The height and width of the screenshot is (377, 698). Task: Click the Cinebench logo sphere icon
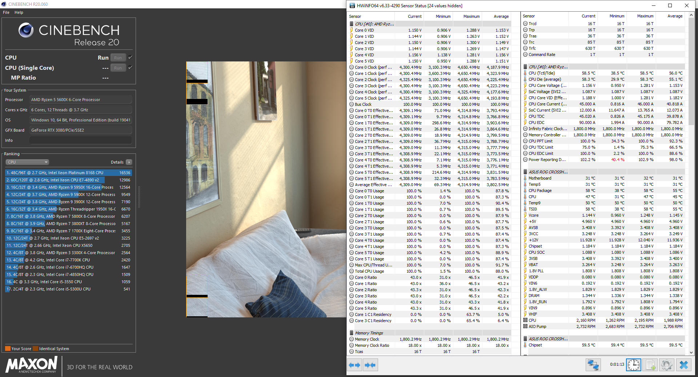tap(26, 30)
